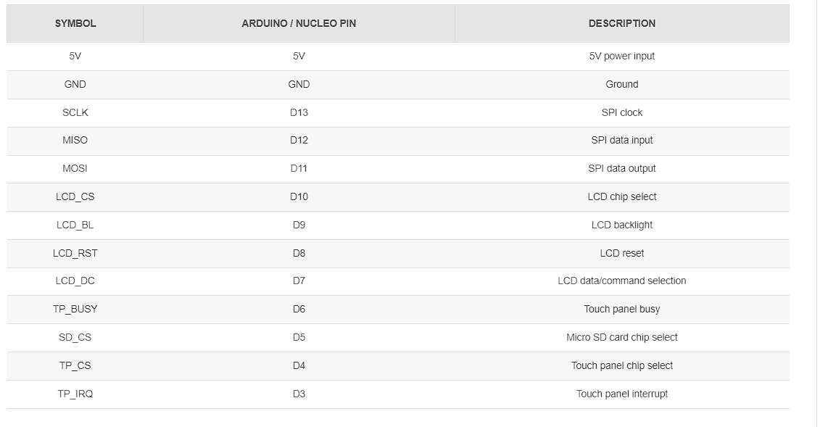Select the LCD_RST symbol cell
Image resolution: width=820 pixels, height=427 pixels.
[x=75, y=253]
